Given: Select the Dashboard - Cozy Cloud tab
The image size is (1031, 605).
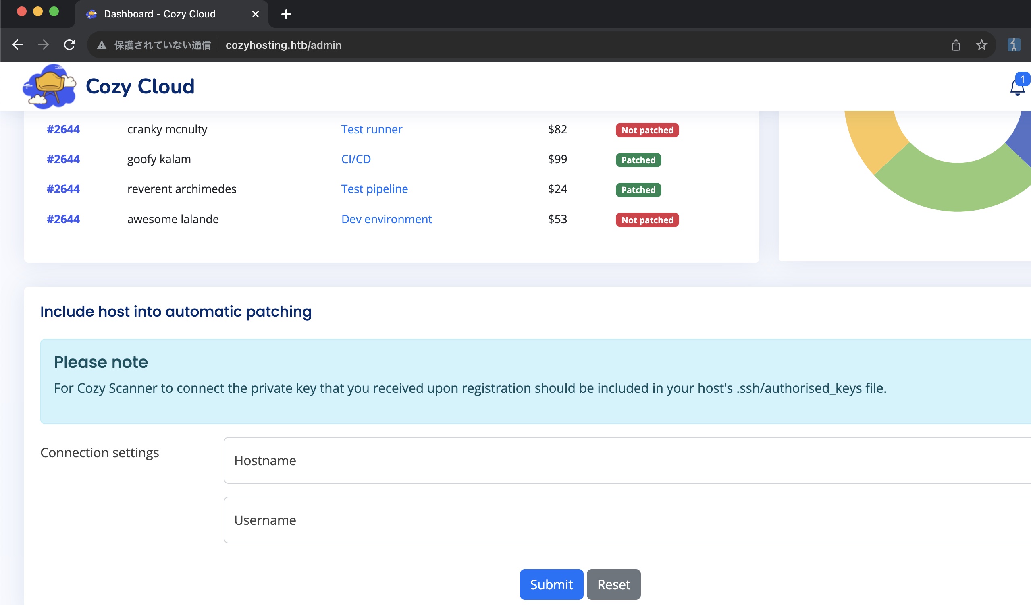Looking at the screenshot, I should pos(160,15).
